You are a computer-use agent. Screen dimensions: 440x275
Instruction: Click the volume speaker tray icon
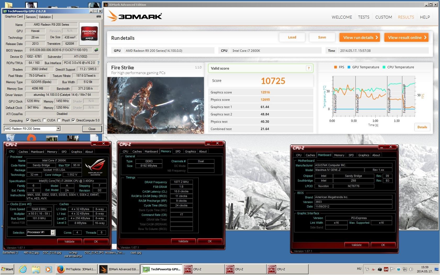point(411,269)
